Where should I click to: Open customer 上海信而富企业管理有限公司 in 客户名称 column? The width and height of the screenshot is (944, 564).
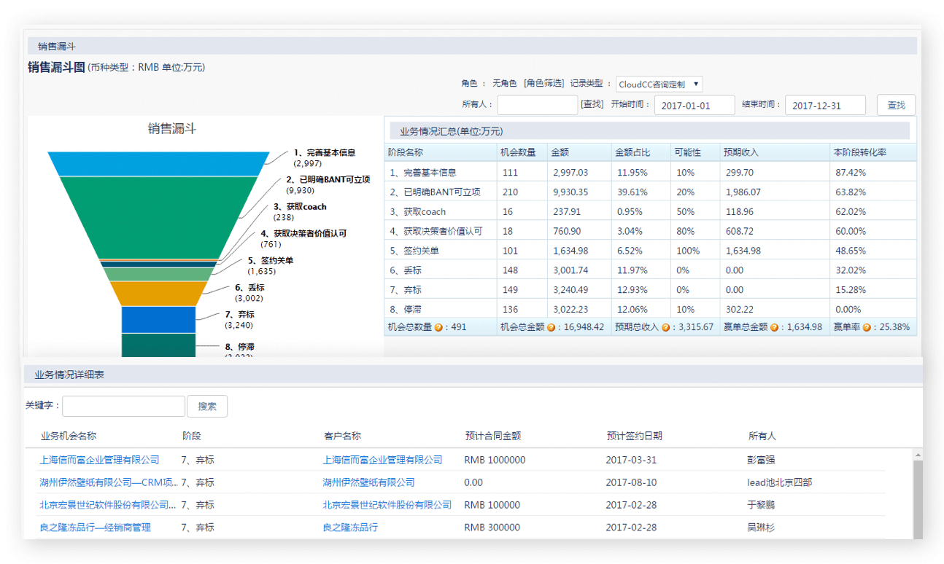pyautogui.click(x=382, y=460)
